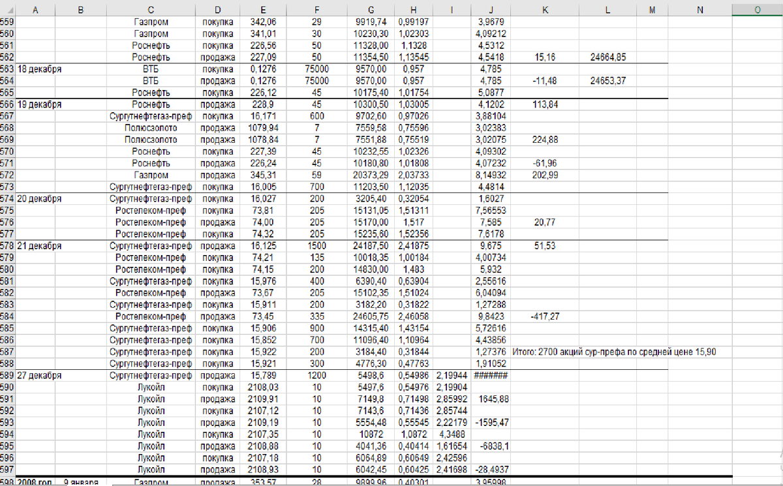Click the cell showing -417,27

point(545,316)
